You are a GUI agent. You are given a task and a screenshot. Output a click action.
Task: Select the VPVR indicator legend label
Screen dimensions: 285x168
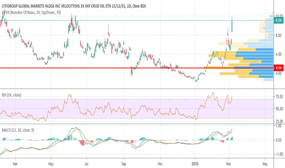31,13
